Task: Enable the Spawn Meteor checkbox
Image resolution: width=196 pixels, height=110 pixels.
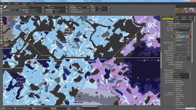Action: click(x=175, y=62)
